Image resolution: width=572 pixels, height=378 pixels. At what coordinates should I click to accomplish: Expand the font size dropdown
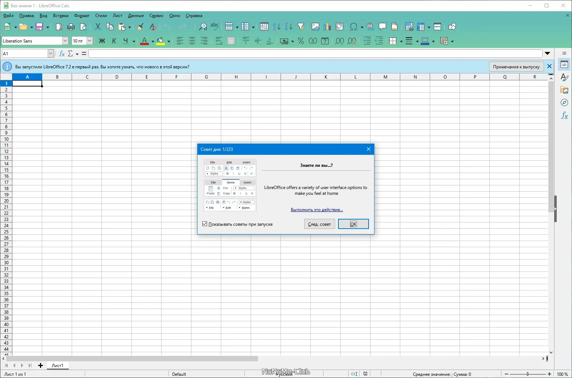tap(90, 41)
